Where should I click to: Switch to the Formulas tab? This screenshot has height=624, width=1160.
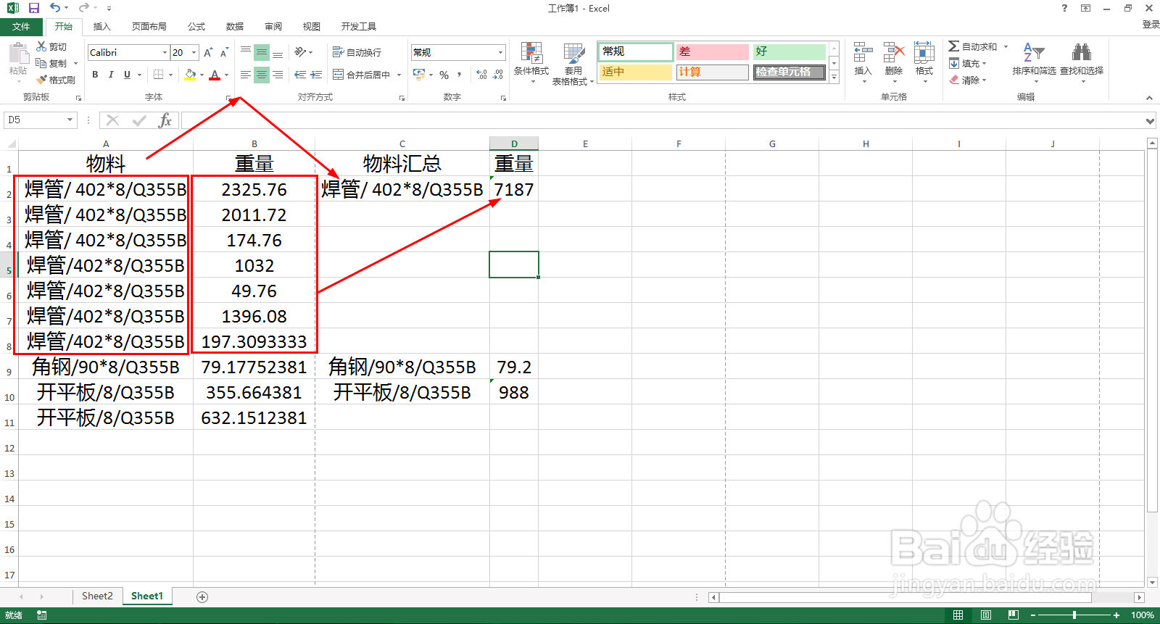(196, 26)
